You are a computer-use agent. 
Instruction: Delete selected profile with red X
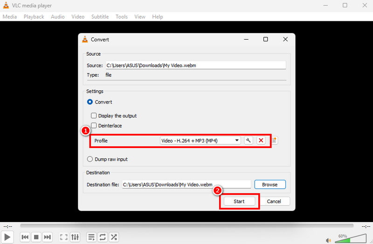tap(261, 141)
